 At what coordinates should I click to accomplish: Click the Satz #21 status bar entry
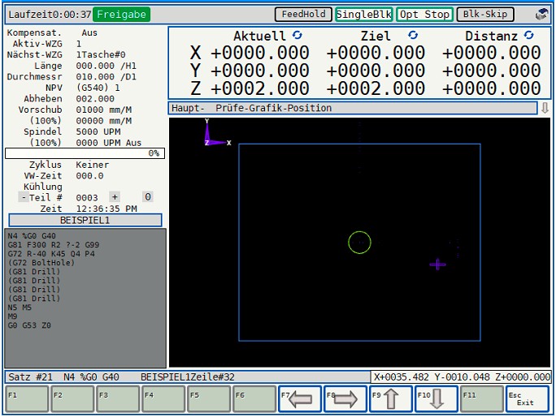pos(30,377)
